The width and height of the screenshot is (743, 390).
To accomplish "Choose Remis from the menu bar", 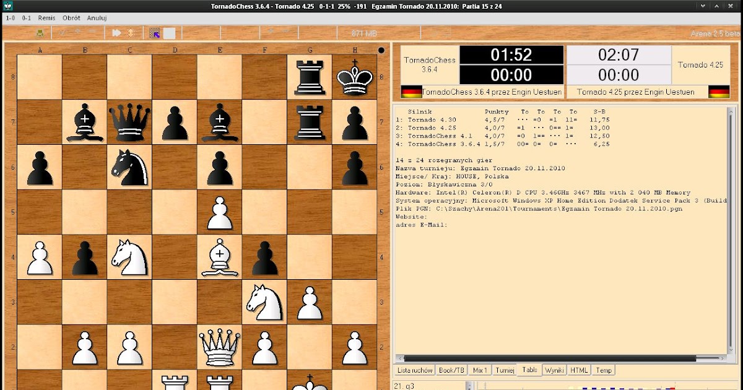I will pos(46,18).
